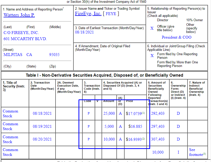This screenshot has width=211, height=162.
Task: Click the beneficially owned amount 297,403
Action: tap(158, 126)
